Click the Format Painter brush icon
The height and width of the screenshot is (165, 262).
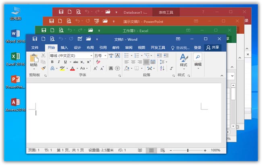tap(43, 68)
